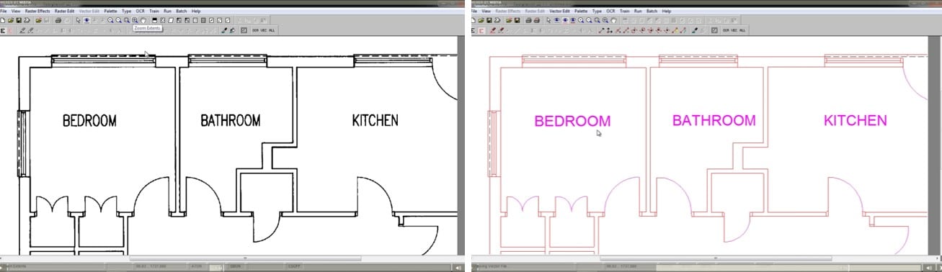The height and width of the screenshot is (272, 942).
Task: Click the OCR button in the right window's toolbar
Action: (726, 30)
